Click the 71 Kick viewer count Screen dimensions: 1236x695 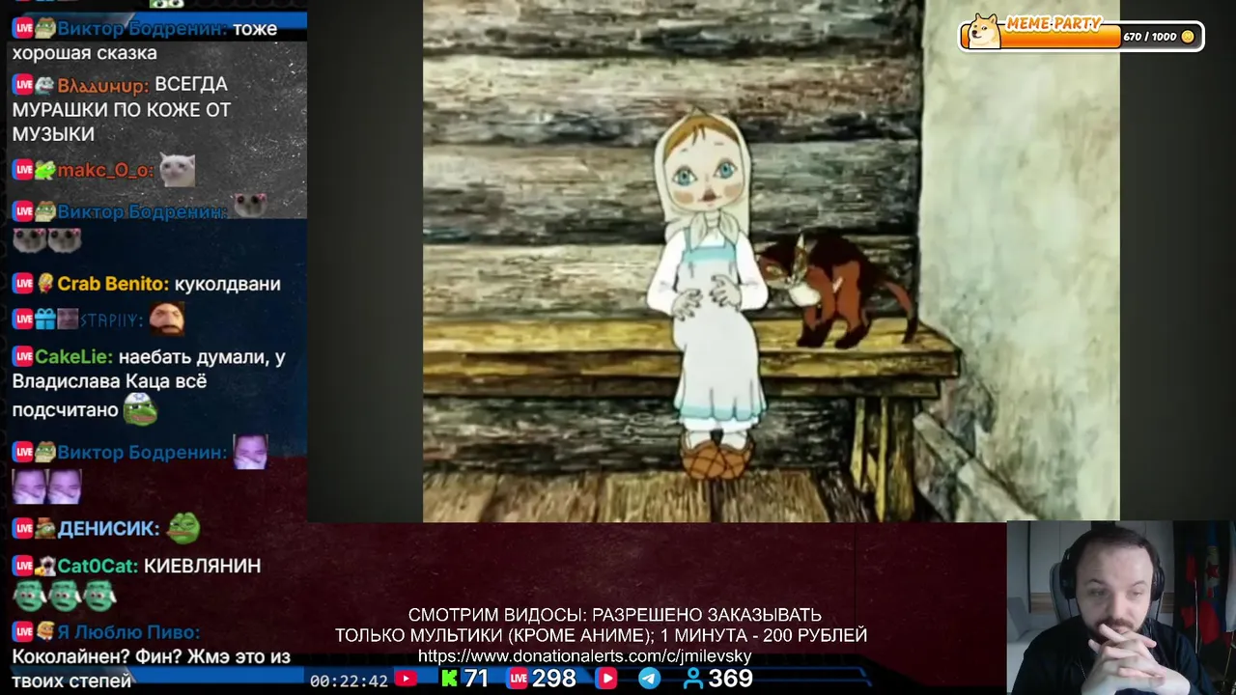(476, 679)
